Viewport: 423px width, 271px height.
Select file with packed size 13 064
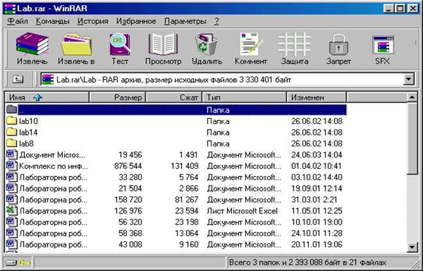pyautogui.click(x=187, y=233)
